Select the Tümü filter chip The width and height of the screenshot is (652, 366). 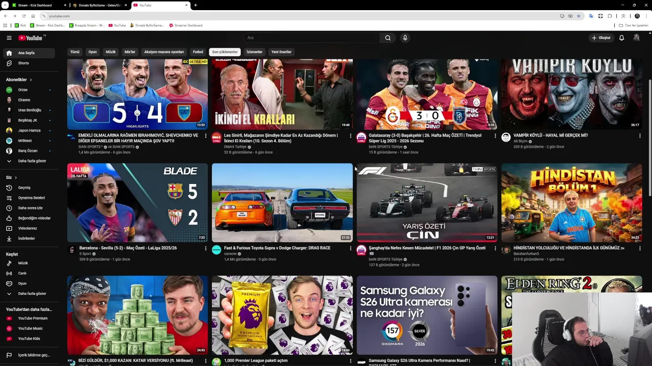click(75, 52)
